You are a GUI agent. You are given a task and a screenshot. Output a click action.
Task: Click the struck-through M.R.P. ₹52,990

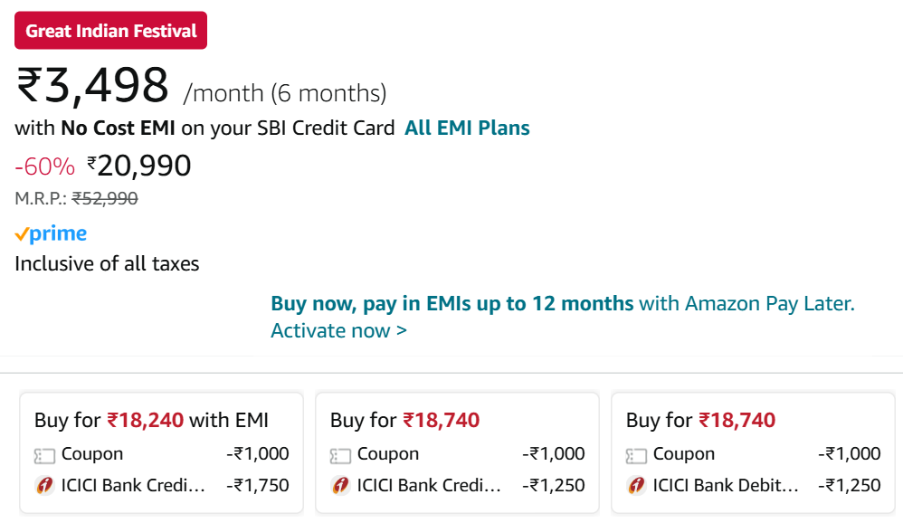tap(104, 198)
